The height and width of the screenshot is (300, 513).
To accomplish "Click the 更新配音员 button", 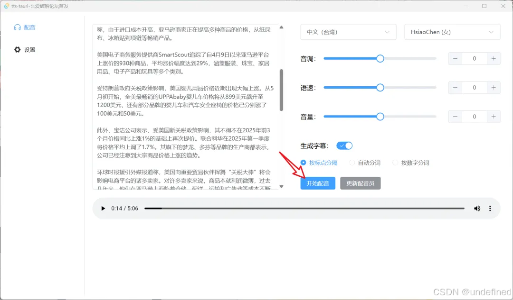I will coord(360,183).
